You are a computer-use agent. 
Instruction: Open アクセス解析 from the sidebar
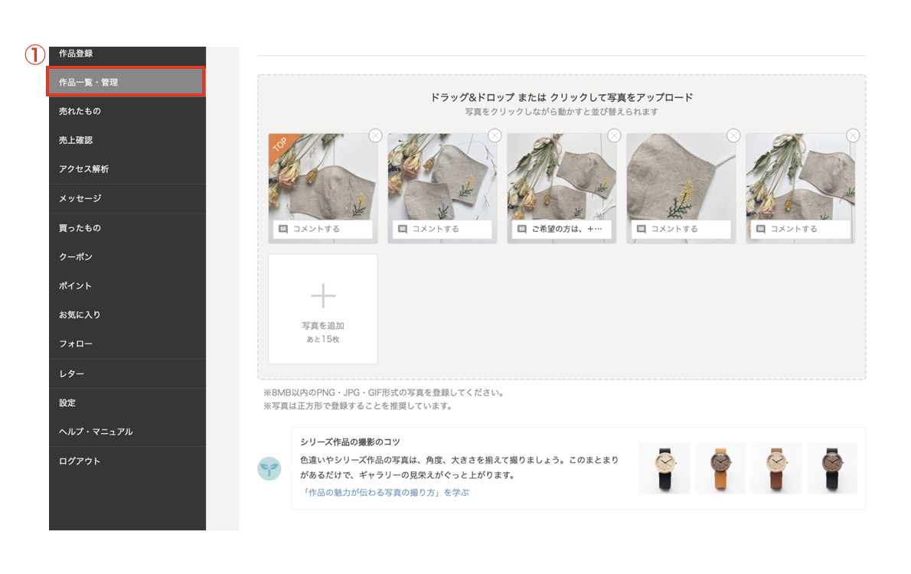click(x=92, y=170)
